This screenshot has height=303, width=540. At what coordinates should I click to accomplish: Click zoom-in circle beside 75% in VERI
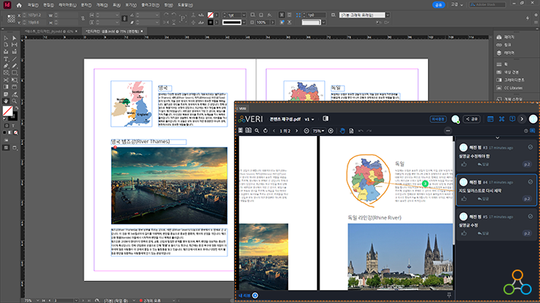coord(331,131)
